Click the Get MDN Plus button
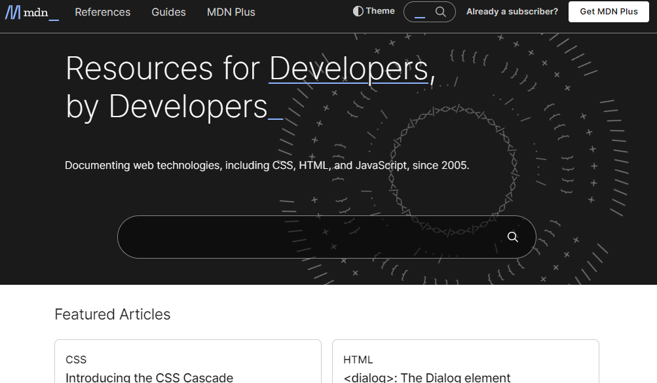This screenshot has width=657, height=383. tap(609, 12)
